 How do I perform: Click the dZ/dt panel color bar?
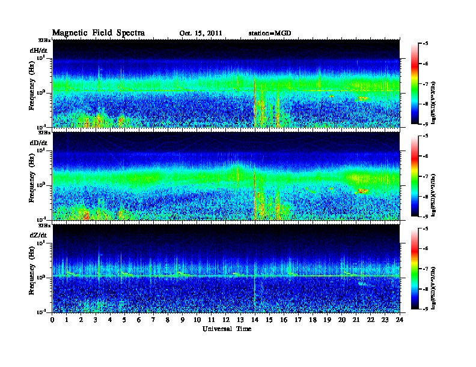click(x=415, y=269)
